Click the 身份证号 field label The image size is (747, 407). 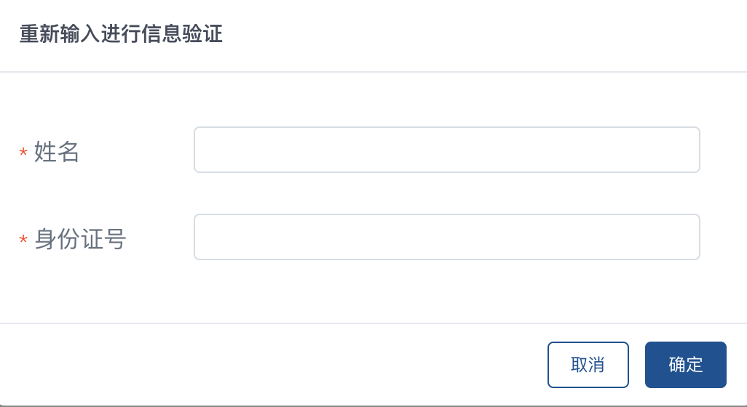pyautogui.click(x=80, y=239)
